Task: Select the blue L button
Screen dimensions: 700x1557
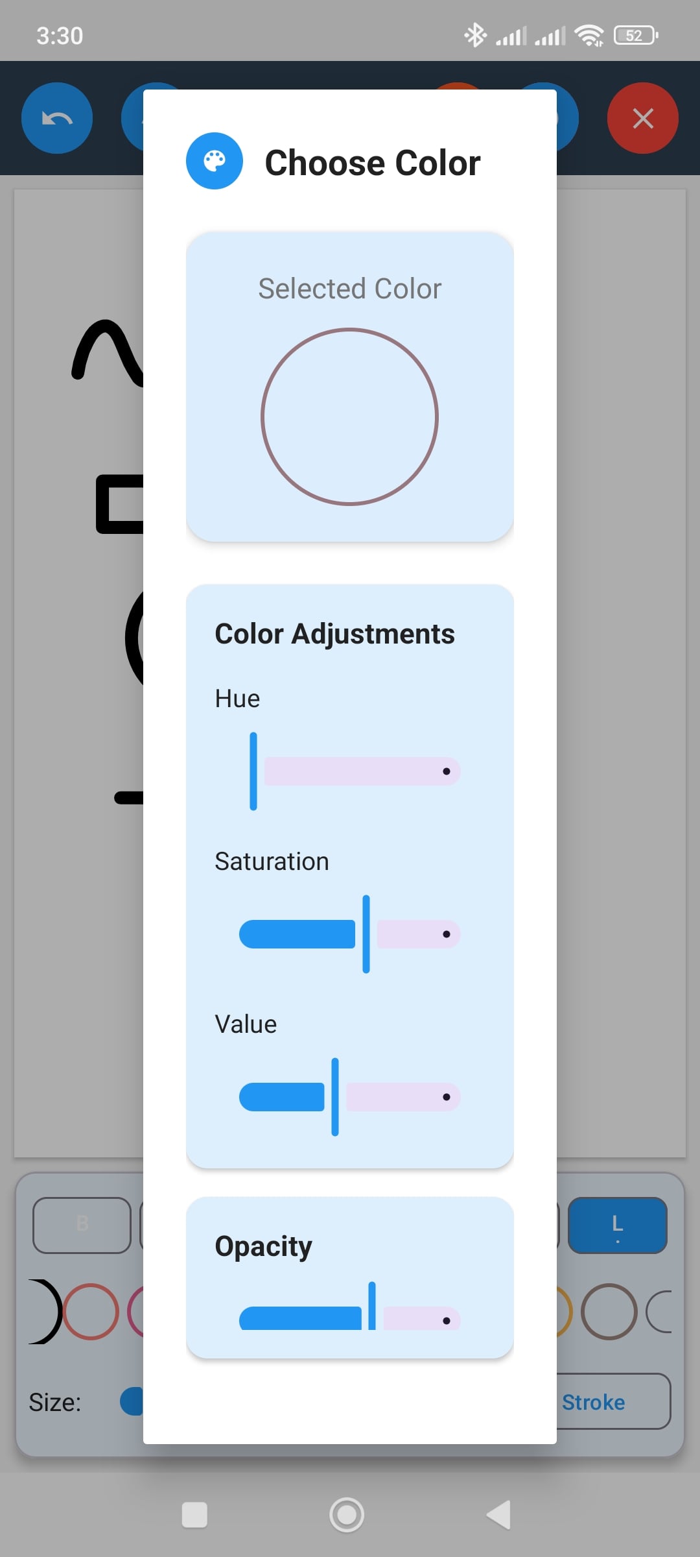Action: tap(617, 1225)
